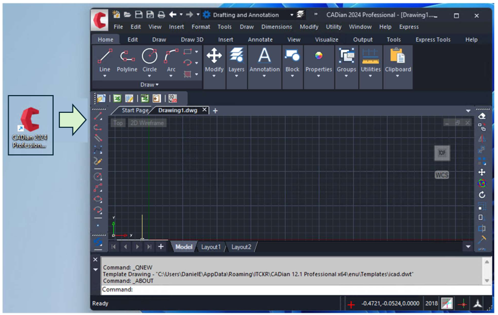498x315 pixels.
Task: Click the layer manager icon beside workspace dropdown
Action: (x=300, y=14)
